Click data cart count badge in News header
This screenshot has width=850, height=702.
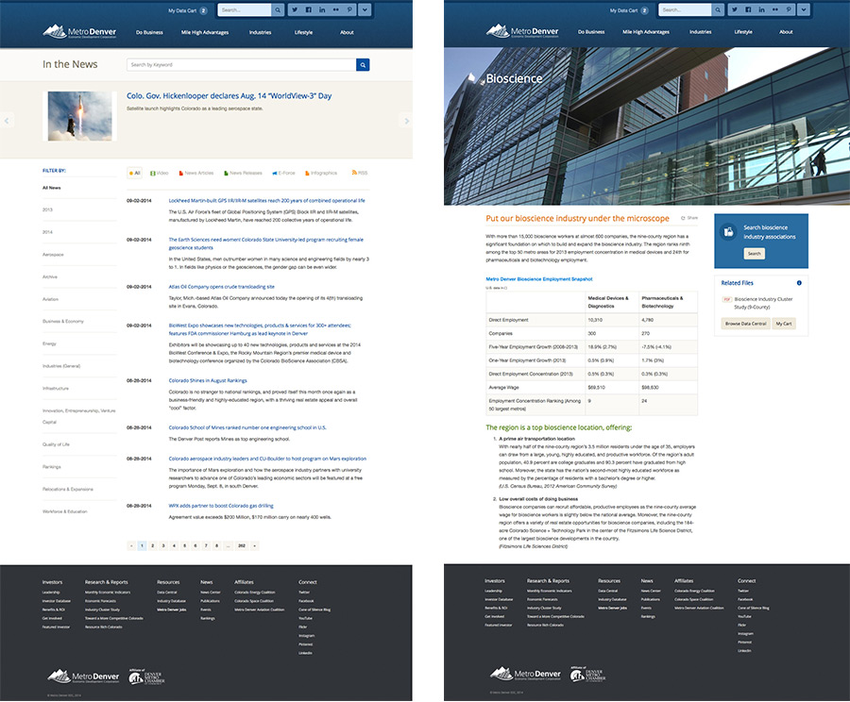click(x=203, y=10)
